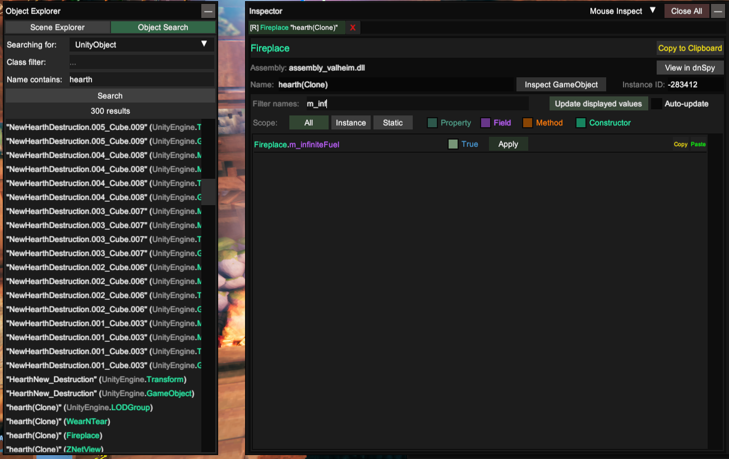Click the Search button in Object Explorer

click(110, 96)
